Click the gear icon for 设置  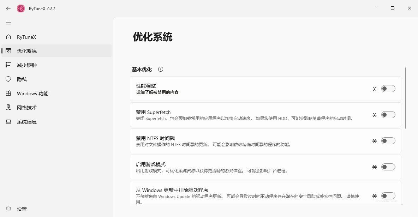coord(8,209)
